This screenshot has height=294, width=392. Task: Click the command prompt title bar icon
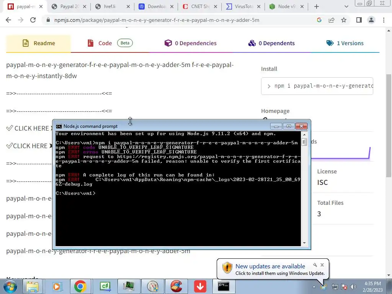point(59,126)
